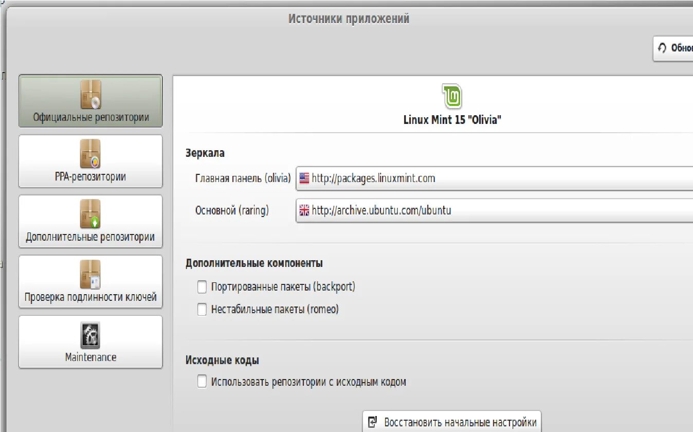693x432 pixels.
Task: Click Восстановить начальные настройки button
Action: tap(452, 422)
